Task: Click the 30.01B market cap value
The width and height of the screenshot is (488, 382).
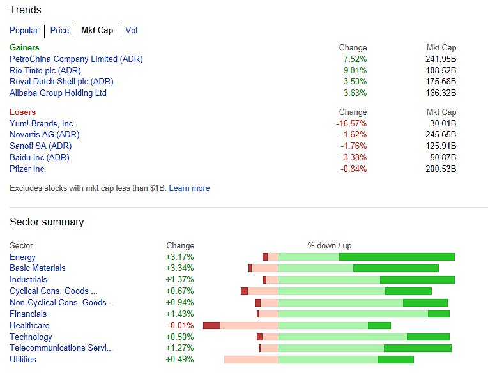Action: point(443,123)
